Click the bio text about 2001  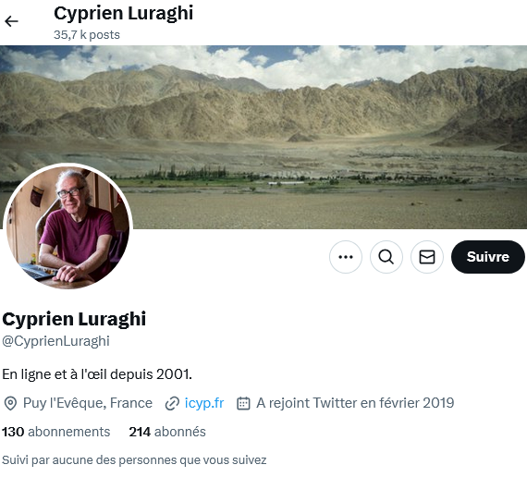click(97, 374)
